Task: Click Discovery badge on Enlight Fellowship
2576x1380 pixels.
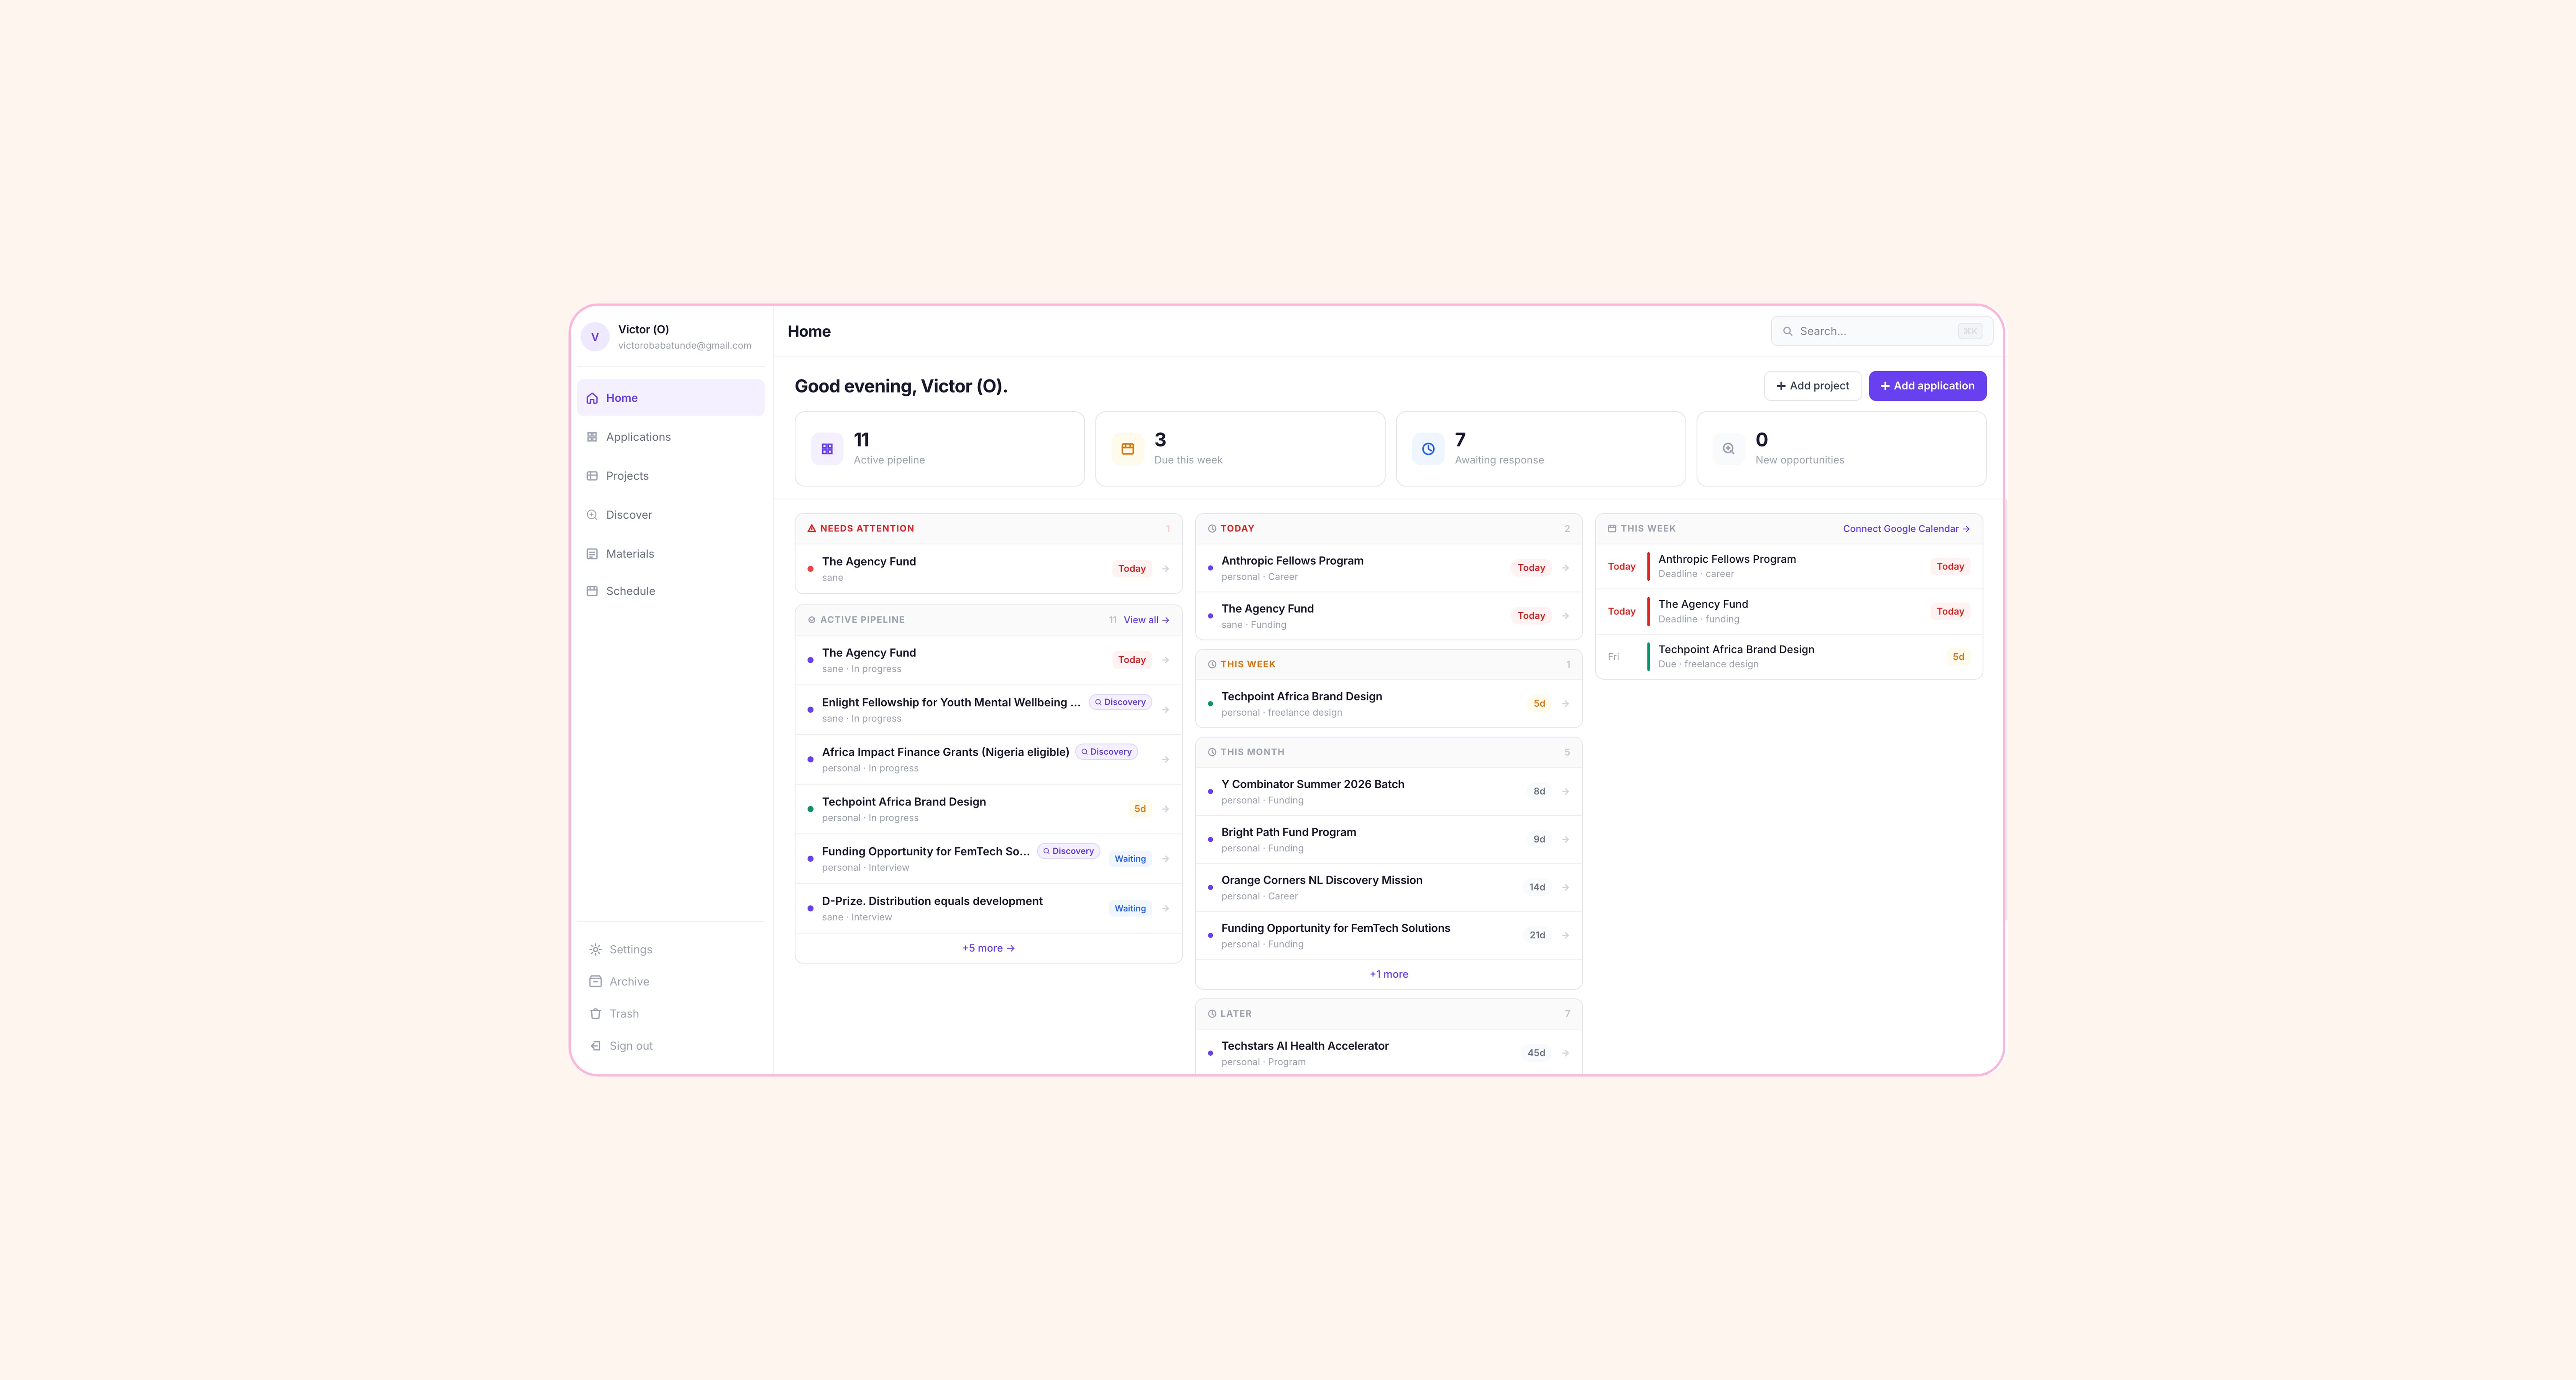Action: point(1120,702)
